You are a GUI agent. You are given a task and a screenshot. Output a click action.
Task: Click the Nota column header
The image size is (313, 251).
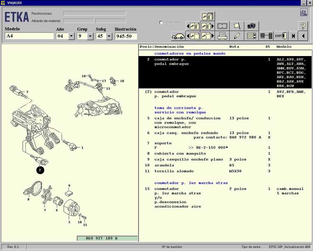pos(234,47)
